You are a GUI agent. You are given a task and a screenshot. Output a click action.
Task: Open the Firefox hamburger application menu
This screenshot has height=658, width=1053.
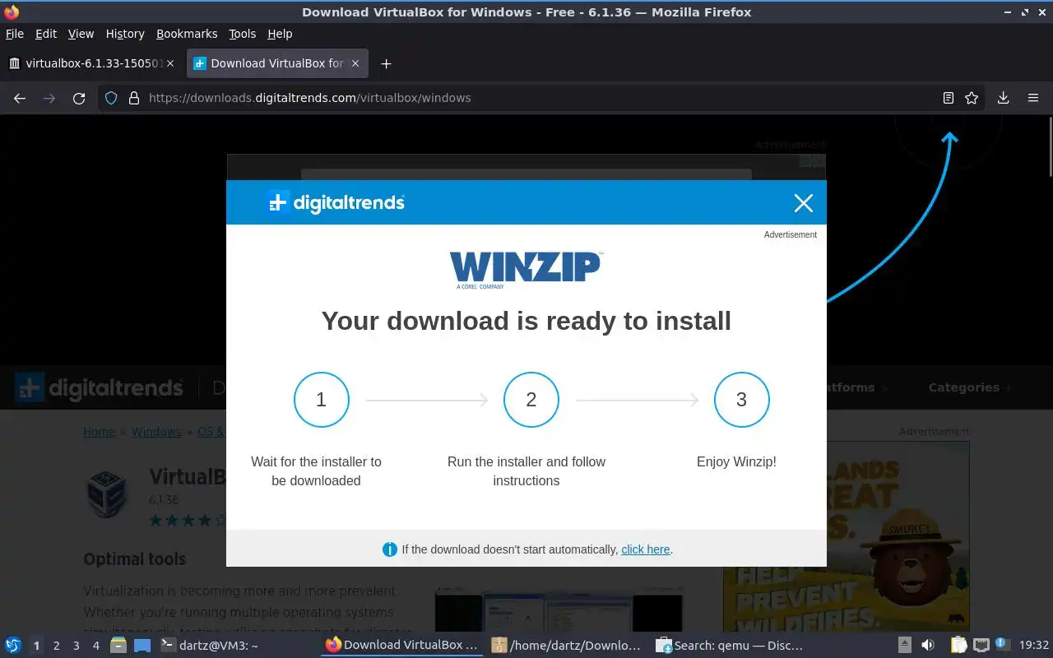point(1033,98)
